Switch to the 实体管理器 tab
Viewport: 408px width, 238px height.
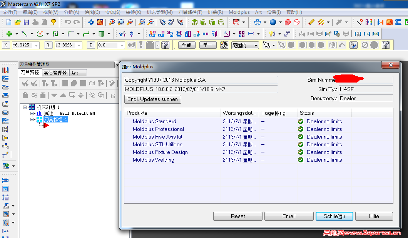[x=55, y=73]
